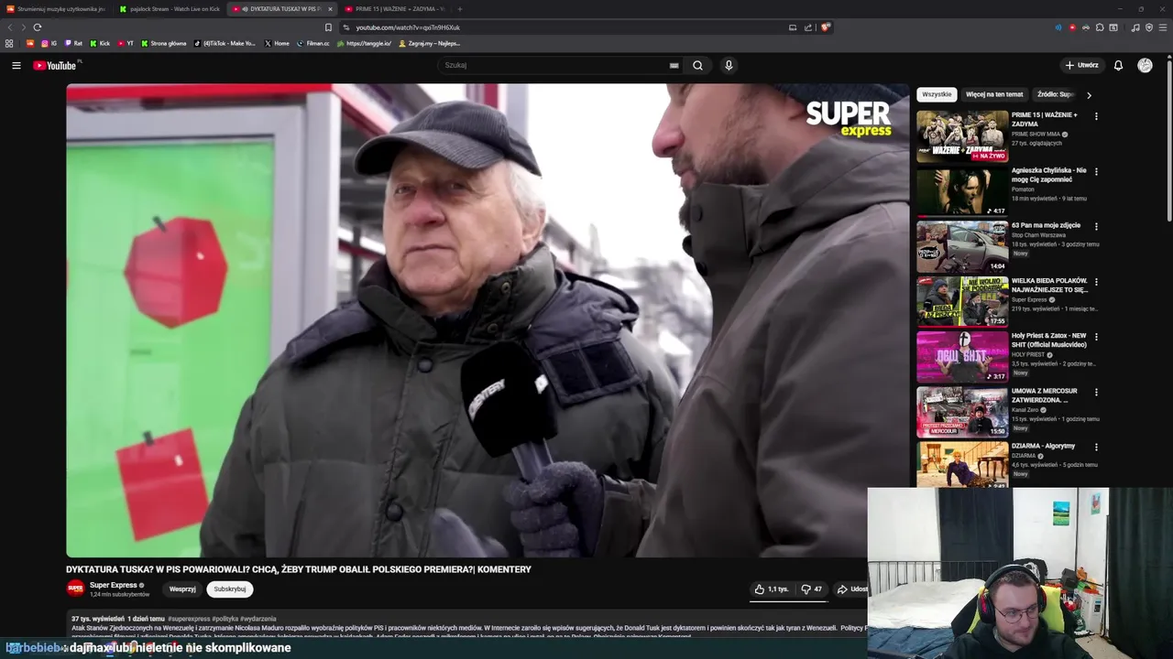Select the Więcej na ten temat chip

[994, 94]
